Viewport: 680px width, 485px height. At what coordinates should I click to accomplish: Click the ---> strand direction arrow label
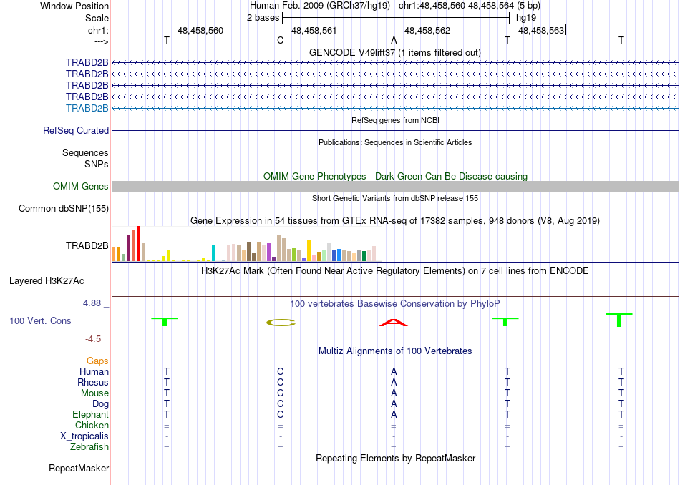pos(101,41)
